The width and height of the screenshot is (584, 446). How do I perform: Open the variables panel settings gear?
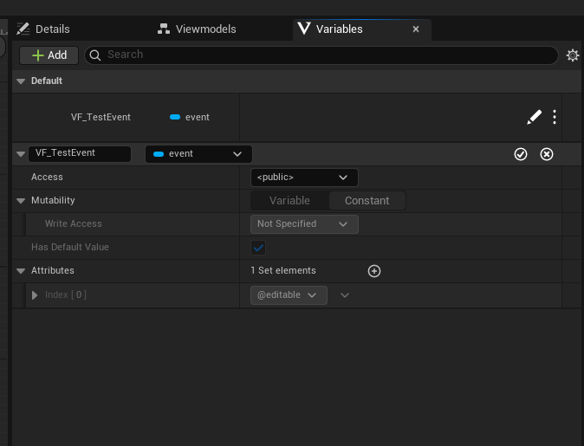573,55
